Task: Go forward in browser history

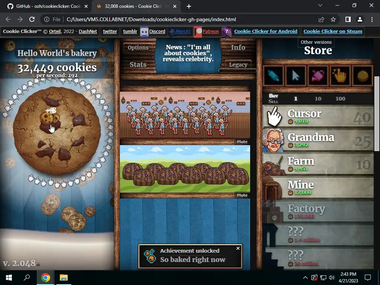Action: tap(20, 19)
